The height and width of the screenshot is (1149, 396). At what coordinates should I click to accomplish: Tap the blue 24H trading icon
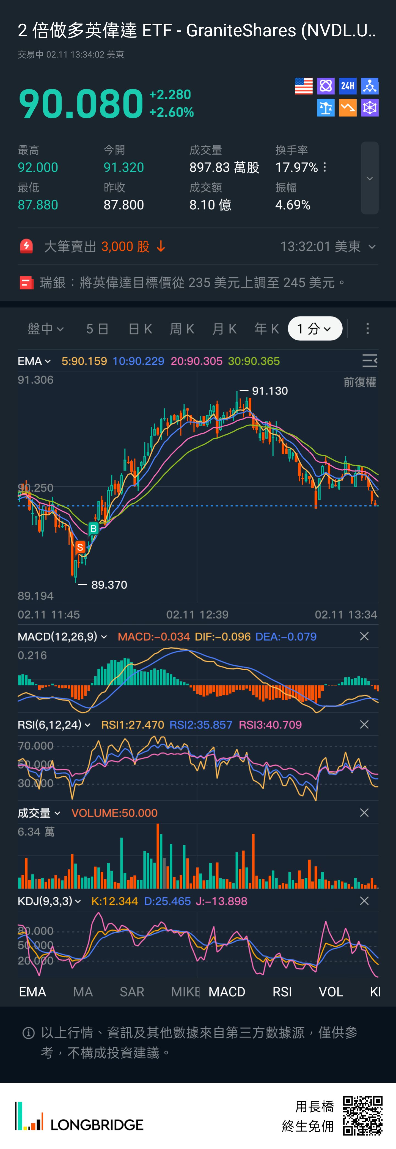click(x=347, y=86)
